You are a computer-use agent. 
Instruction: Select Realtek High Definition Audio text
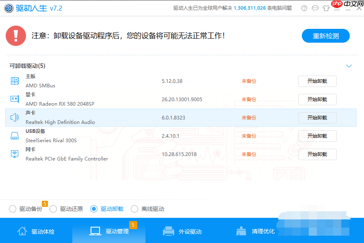(x=60, y=122)
